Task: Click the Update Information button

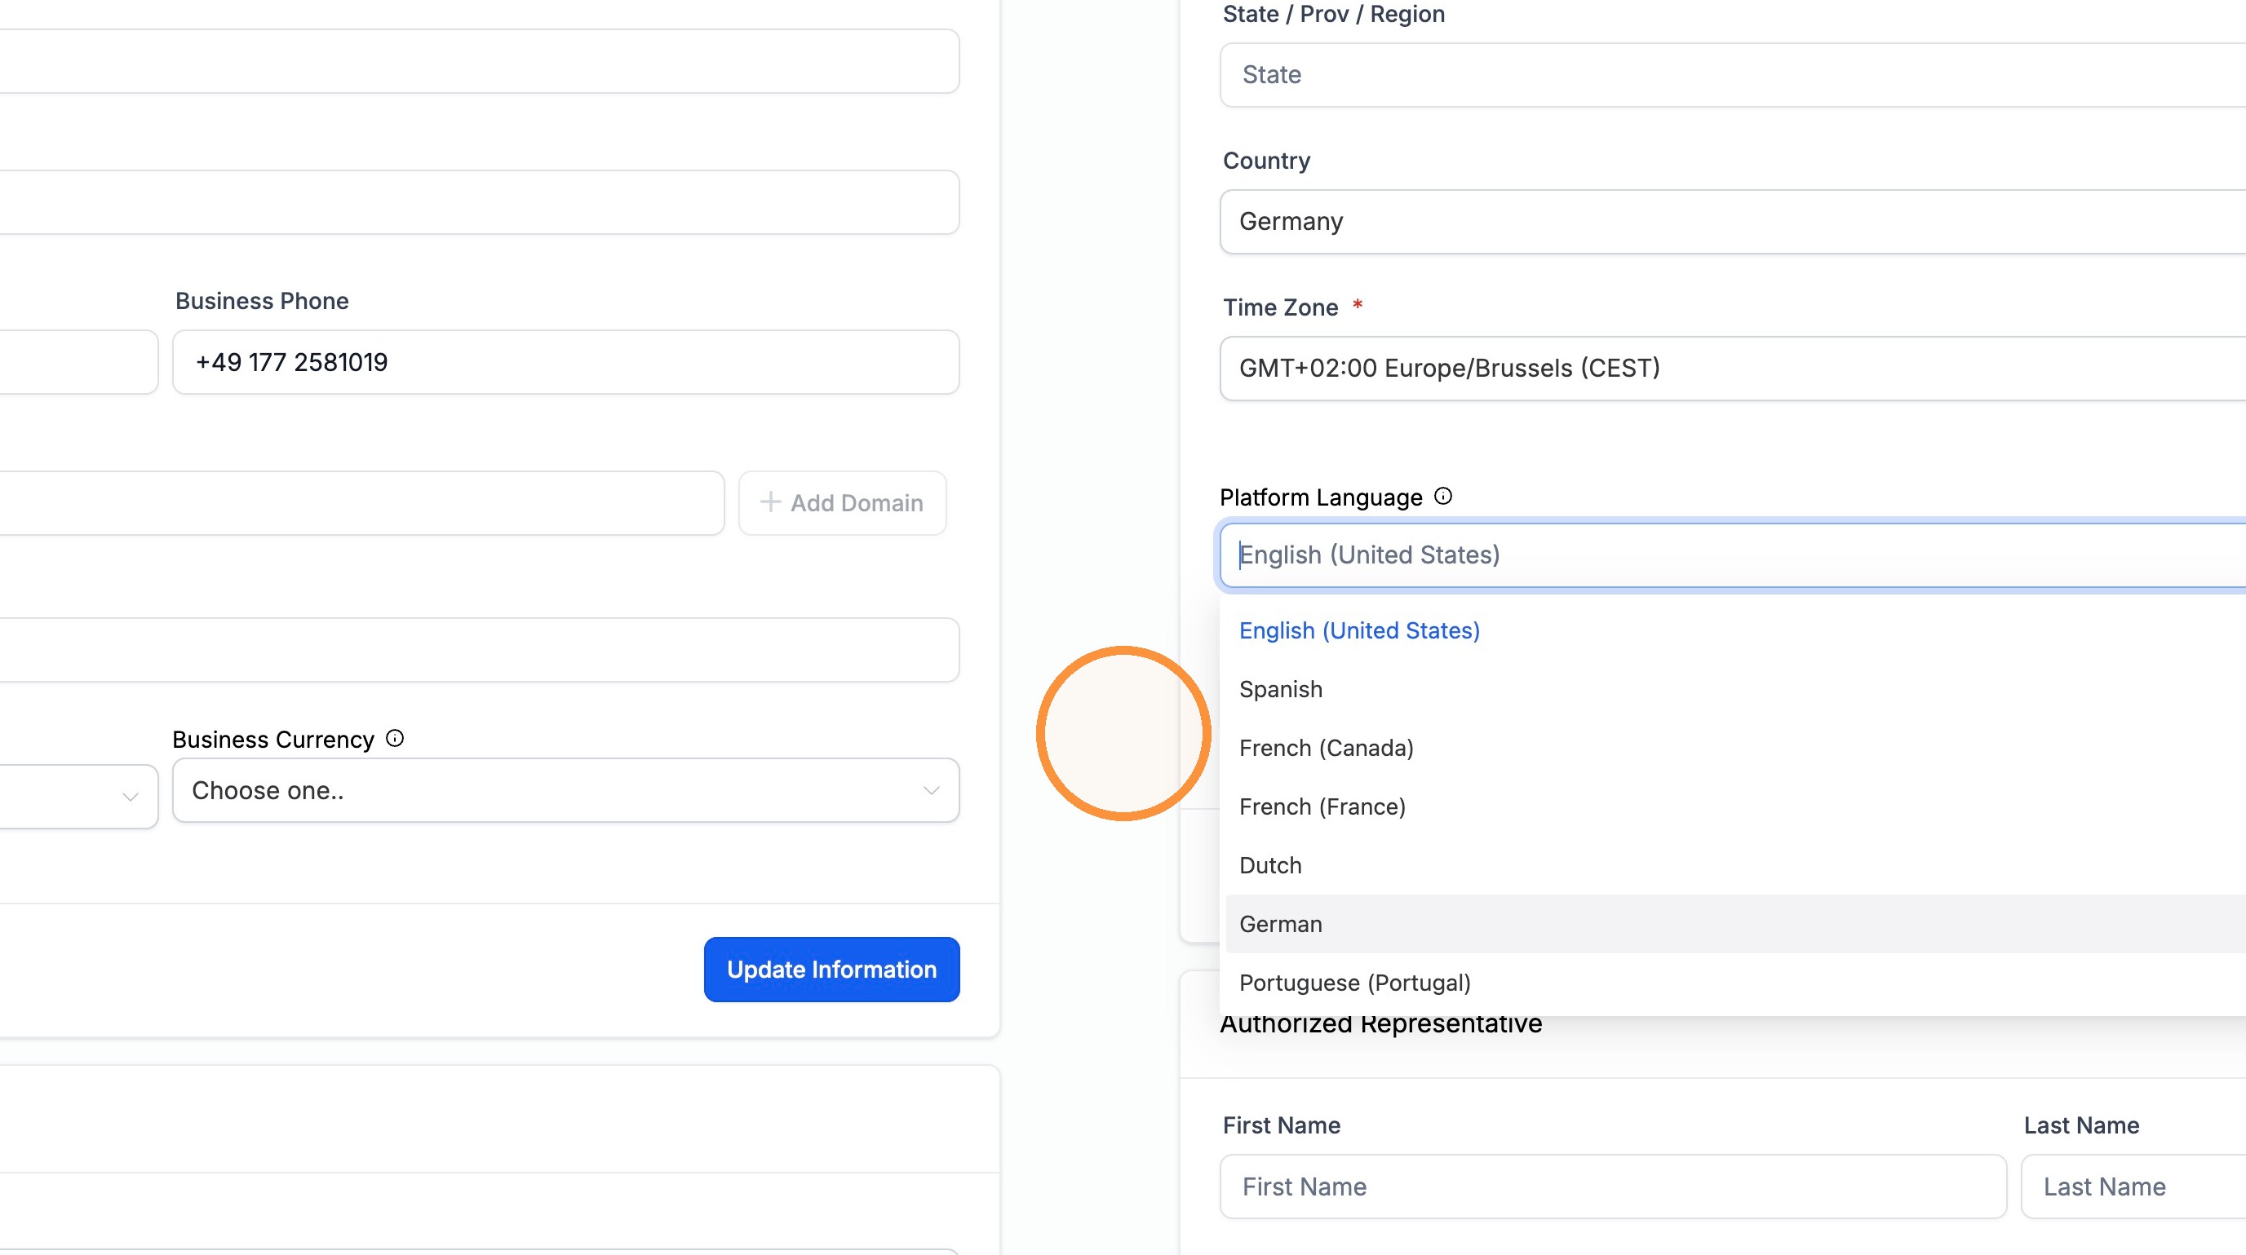Action: click(x=832, y=969)
